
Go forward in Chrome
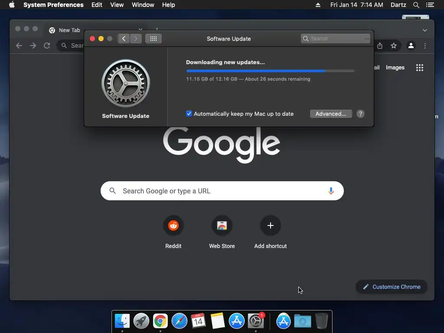coord(33,46)
